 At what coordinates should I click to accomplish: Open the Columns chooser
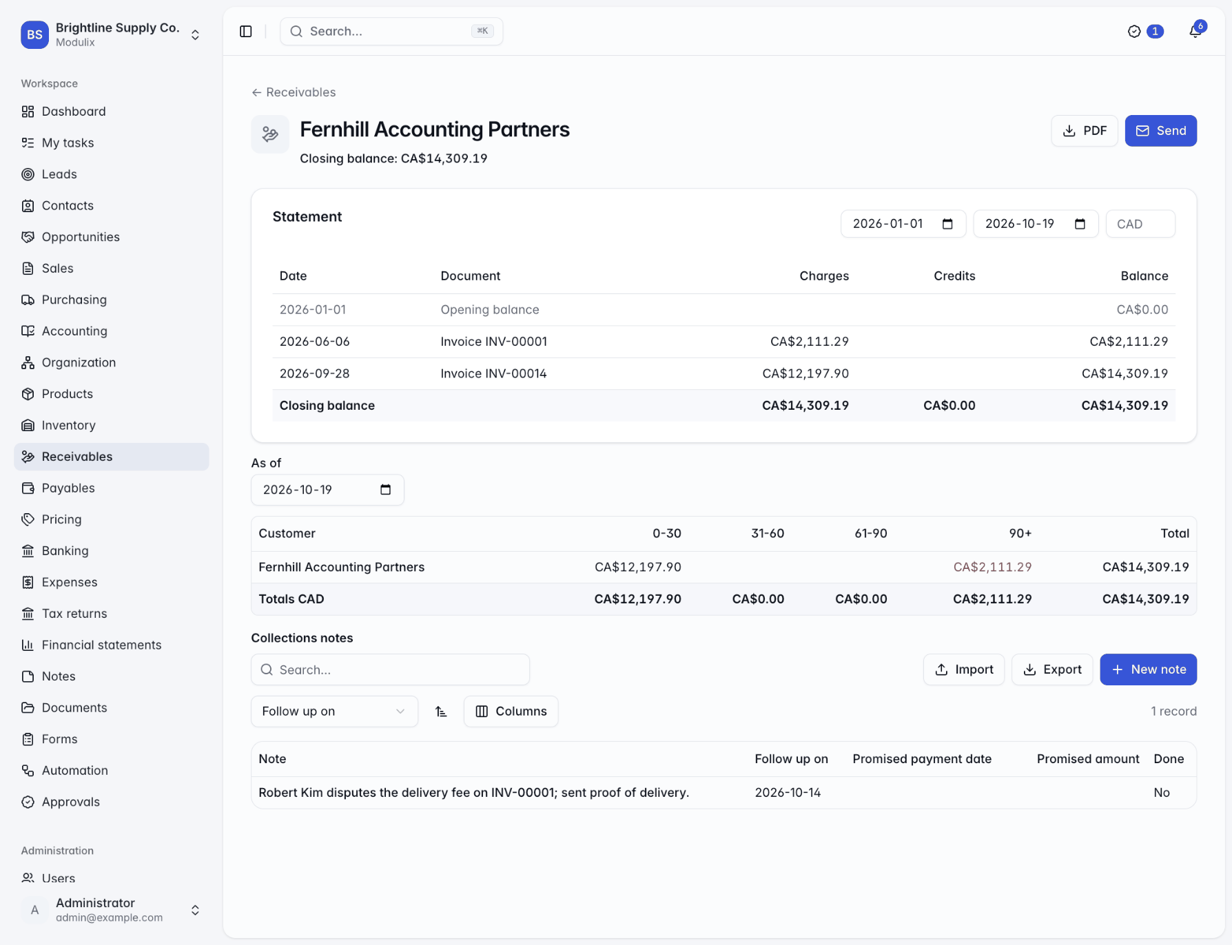pyautogui.click(x=511, y=711)
